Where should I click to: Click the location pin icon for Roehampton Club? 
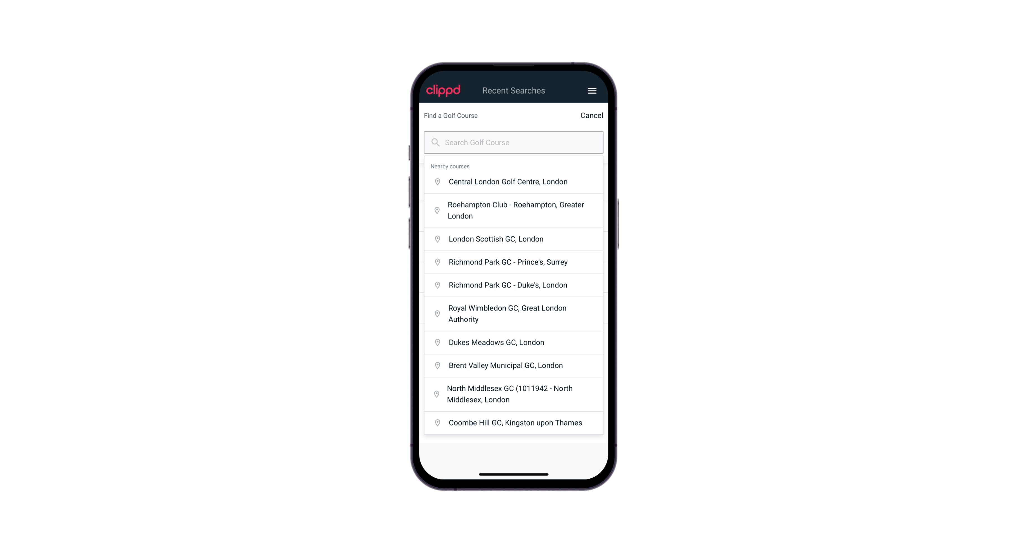[436, 210]
